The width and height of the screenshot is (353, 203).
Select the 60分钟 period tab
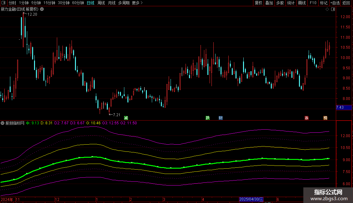tap(78, 3)
